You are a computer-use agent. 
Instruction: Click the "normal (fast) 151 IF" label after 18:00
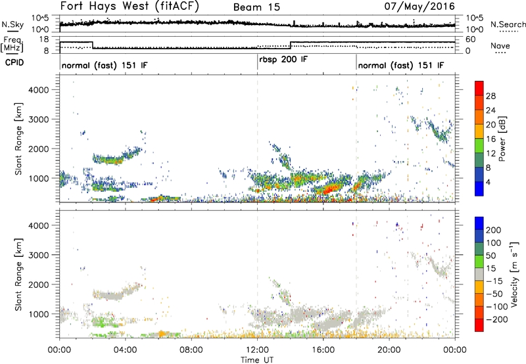[x=401, y=66]
